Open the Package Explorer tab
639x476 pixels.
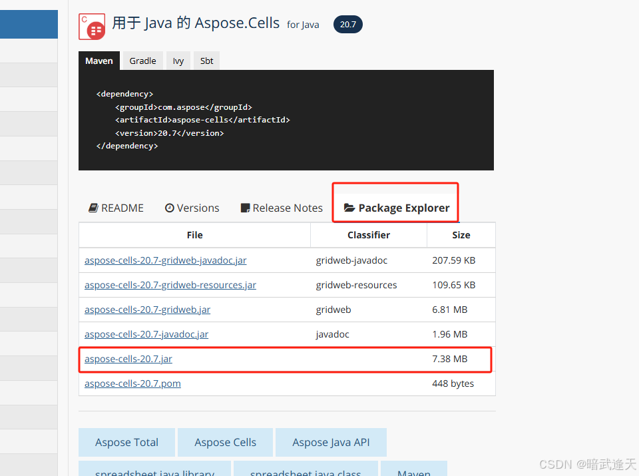coord(396,208)
